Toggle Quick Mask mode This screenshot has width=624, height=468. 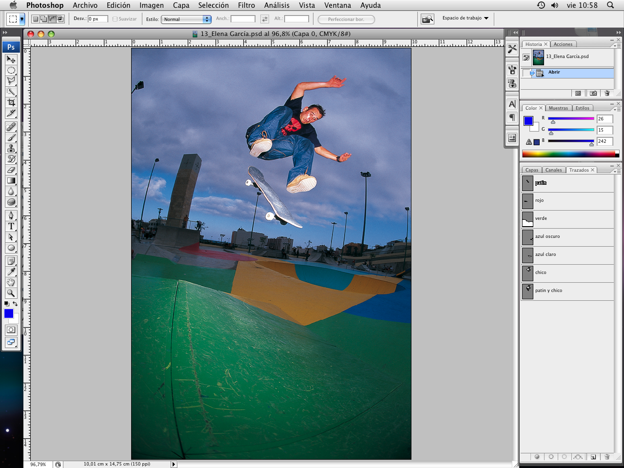pos(11,330)
